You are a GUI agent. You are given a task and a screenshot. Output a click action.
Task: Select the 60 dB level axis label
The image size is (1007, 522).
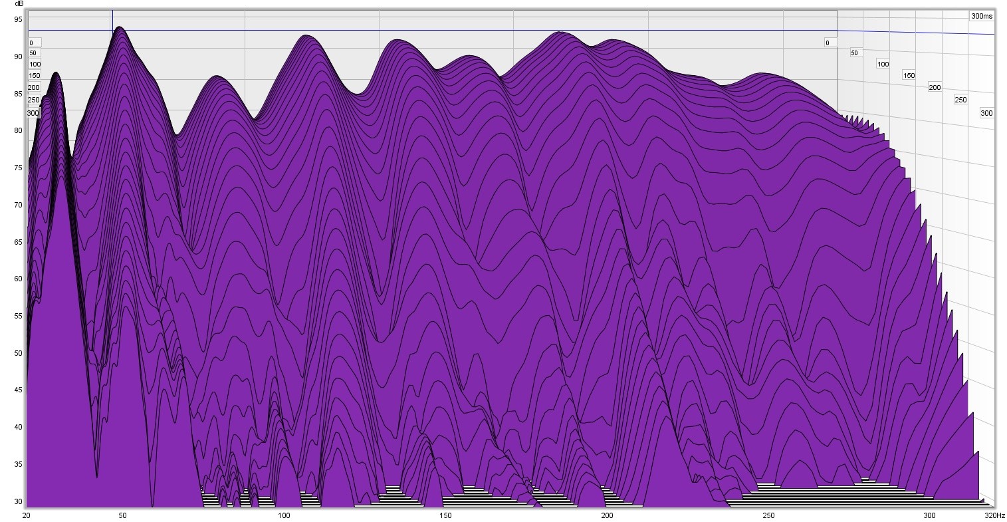point(18,279)
